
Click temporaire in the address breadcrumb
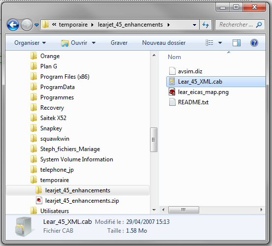pyautogui.click(x=73, y=25)
